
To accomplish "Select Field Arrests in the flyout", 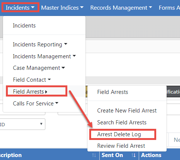I will [113, 92].
